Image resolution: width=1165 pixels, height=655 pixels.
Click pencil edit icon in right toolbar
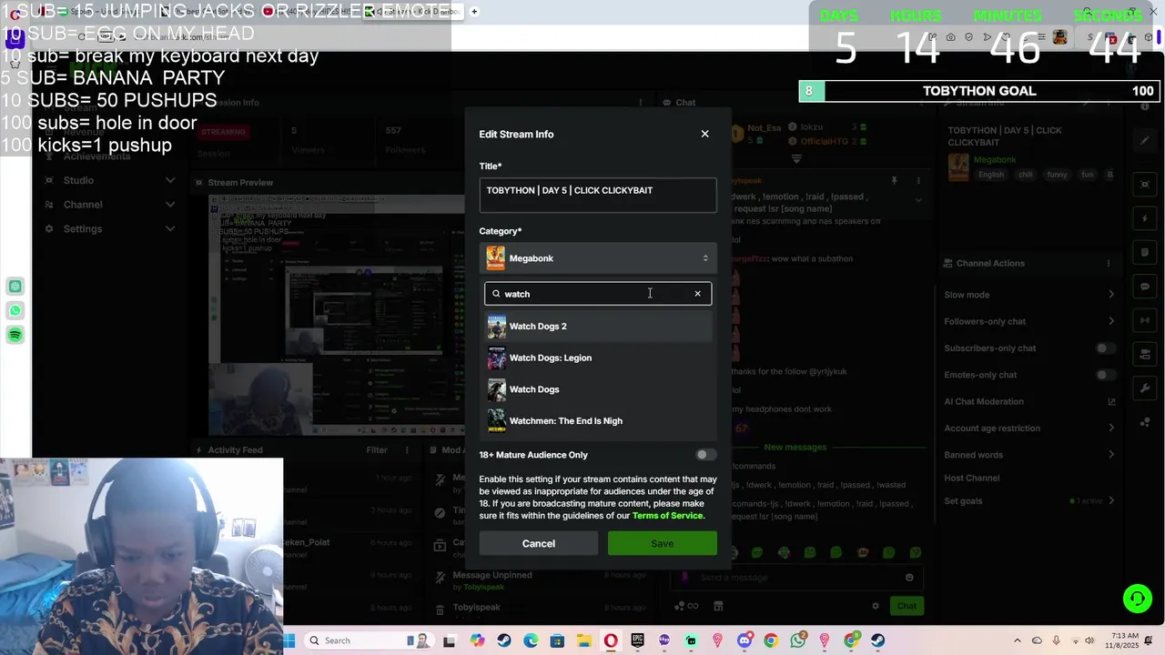coord(1145,141)
